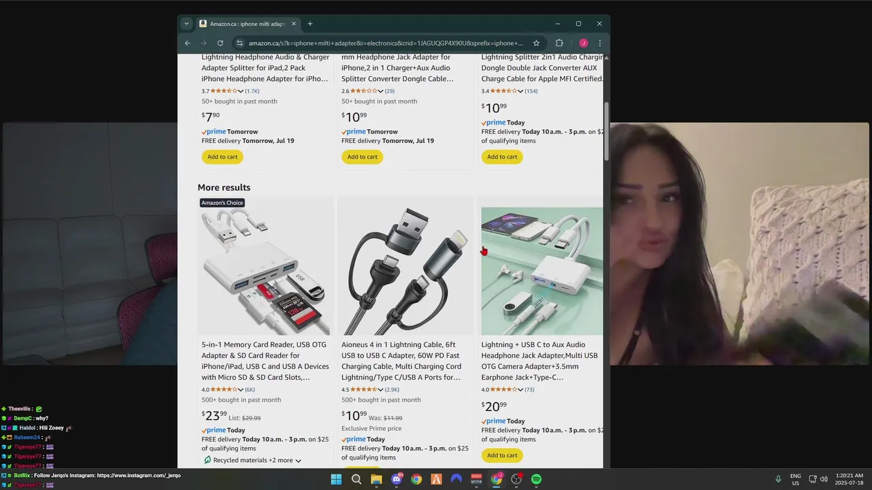This screenshot has height=490, width=872.
Task: Go forward using the Chrome forward arrow
Action: point(203,43)
